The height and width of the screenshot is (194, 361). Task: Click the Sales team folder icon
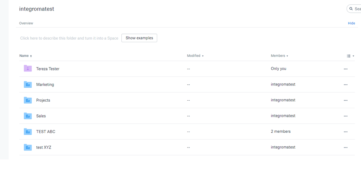pos(28,116)
